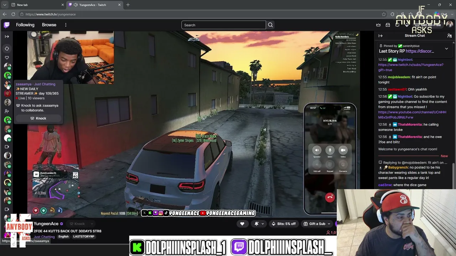The width and height of the screenshot is (456, 256).
Task: Select the YungeenAce - Twitch tab
Action: click(x=94, y=5)
